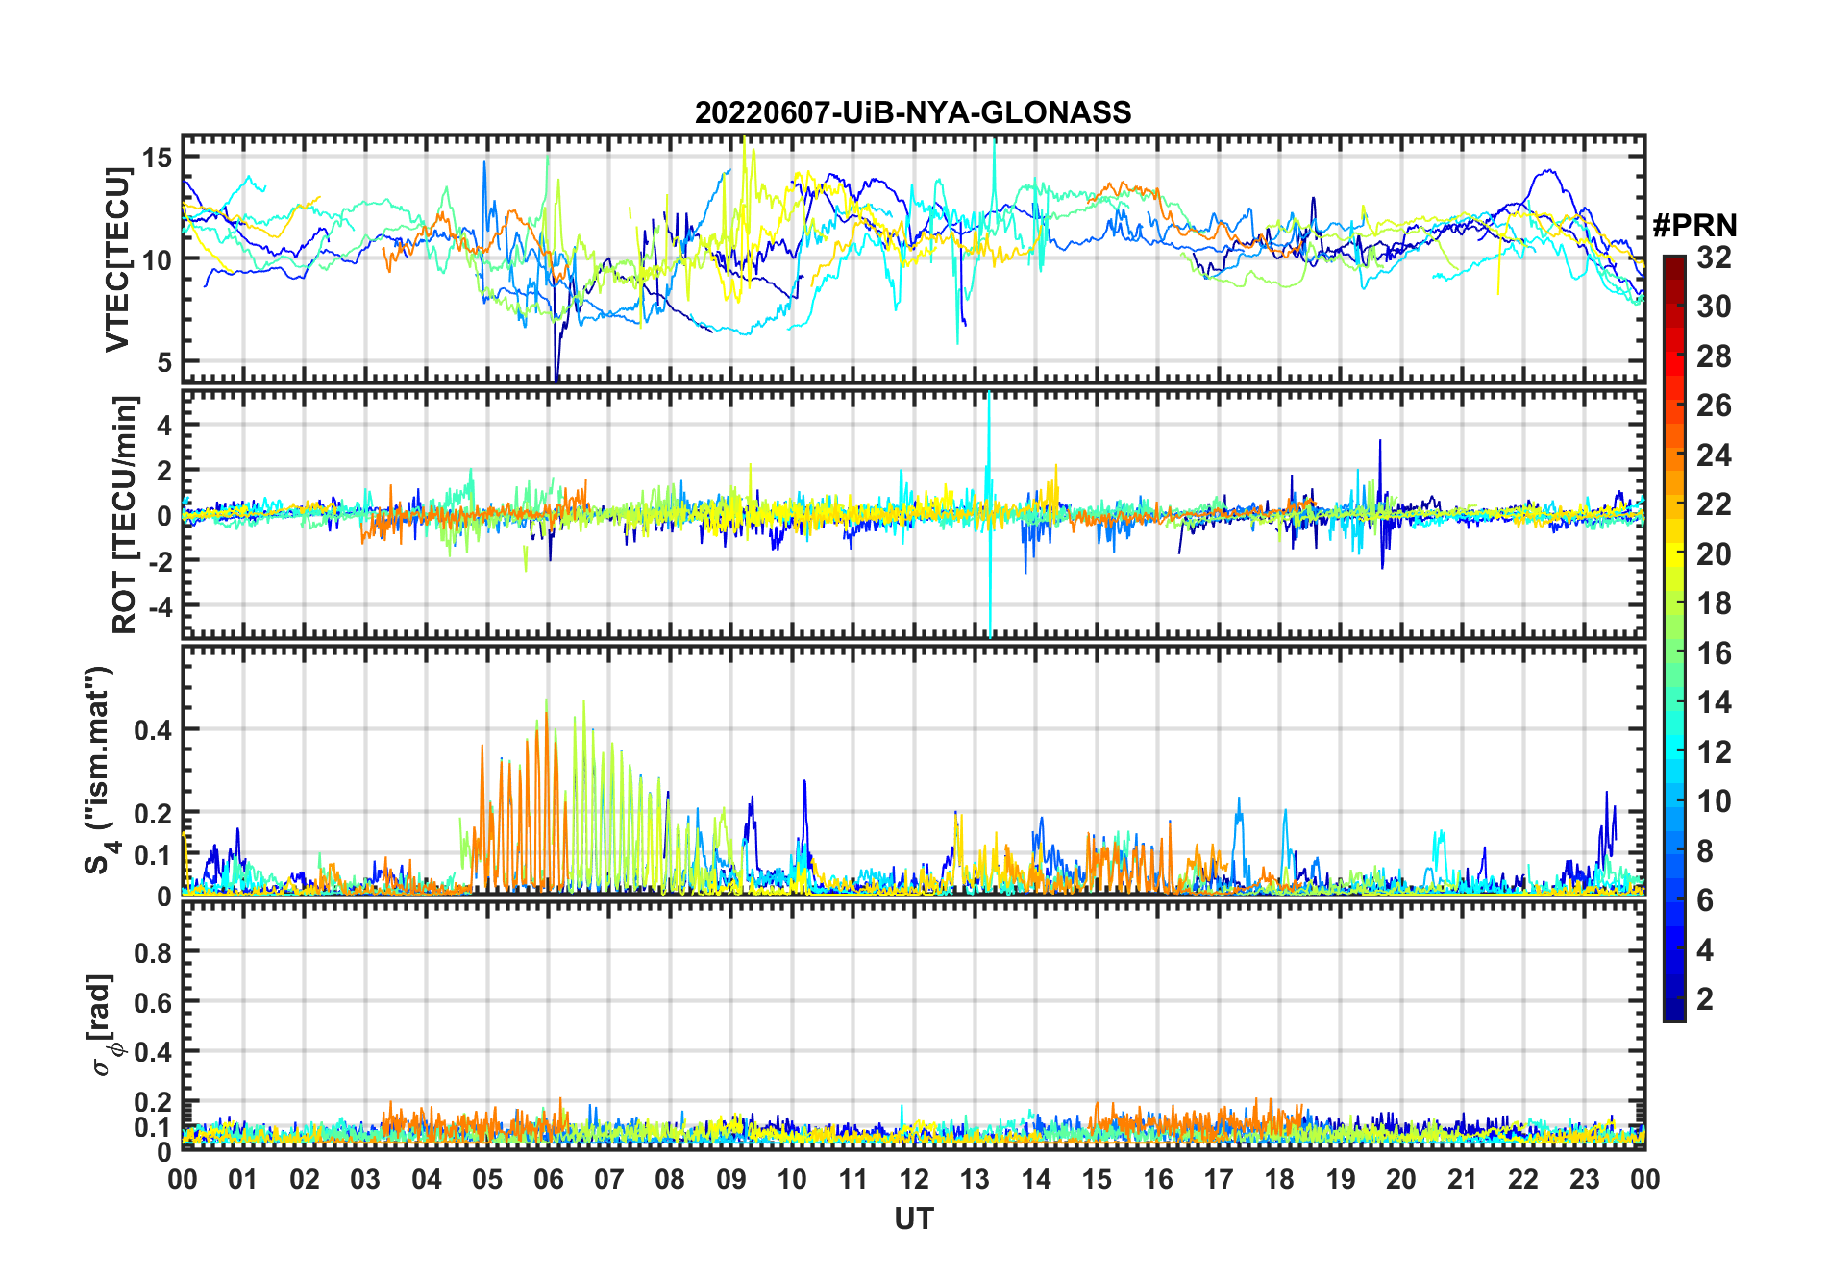
Task: Click the colorbar tick label 32
Action: (x=1714, y=258)
